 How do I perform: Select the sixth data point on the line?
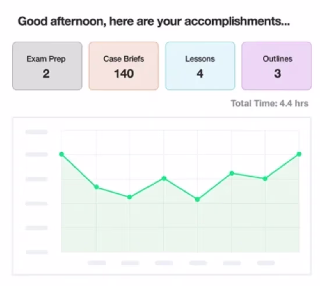pyautogui.click(x=232, y=173)
